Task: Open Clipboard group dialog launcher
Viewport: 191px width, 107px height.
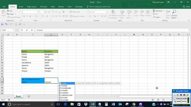Action: coord(21,21)
